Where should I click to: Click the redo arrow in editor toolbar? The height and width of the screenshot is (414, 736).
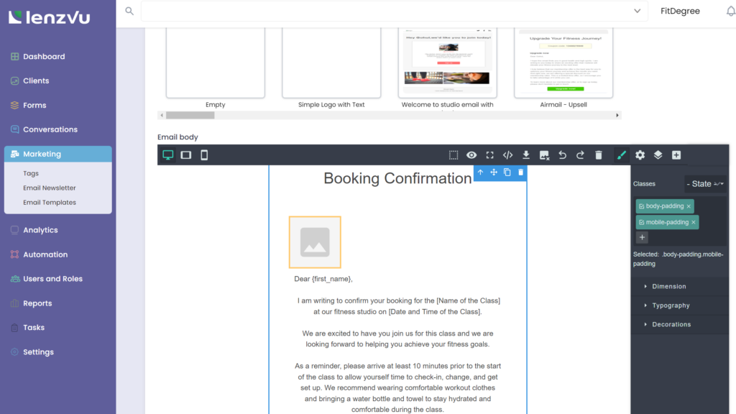[x=580, y=155]
